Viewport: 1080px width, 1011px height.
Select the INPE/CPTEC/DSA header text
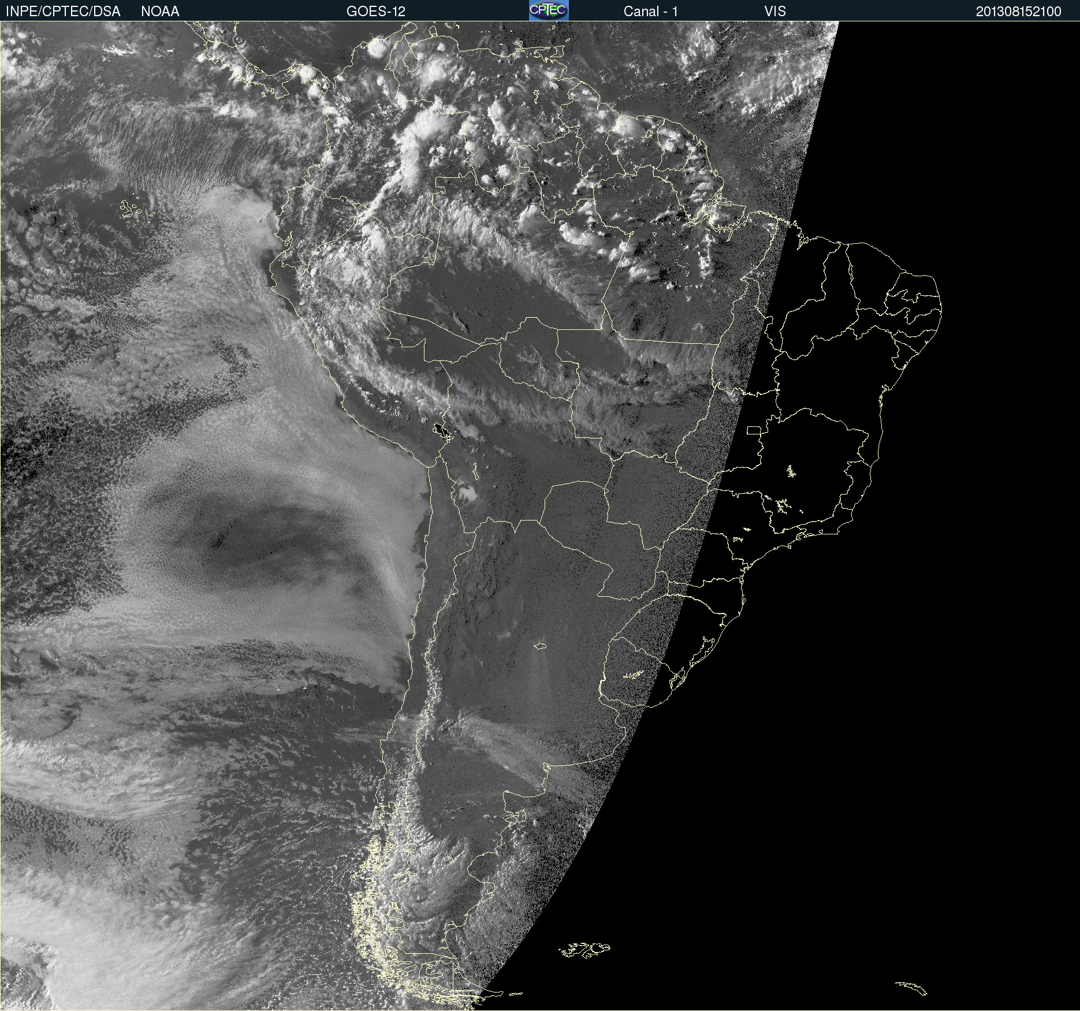63,12
